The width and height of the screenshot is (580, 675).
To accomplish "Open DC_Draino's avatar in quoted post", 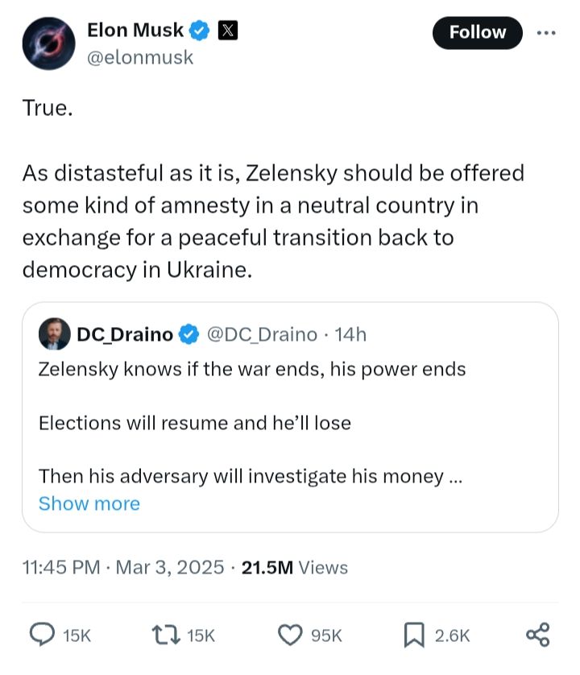I will point(54,333).
